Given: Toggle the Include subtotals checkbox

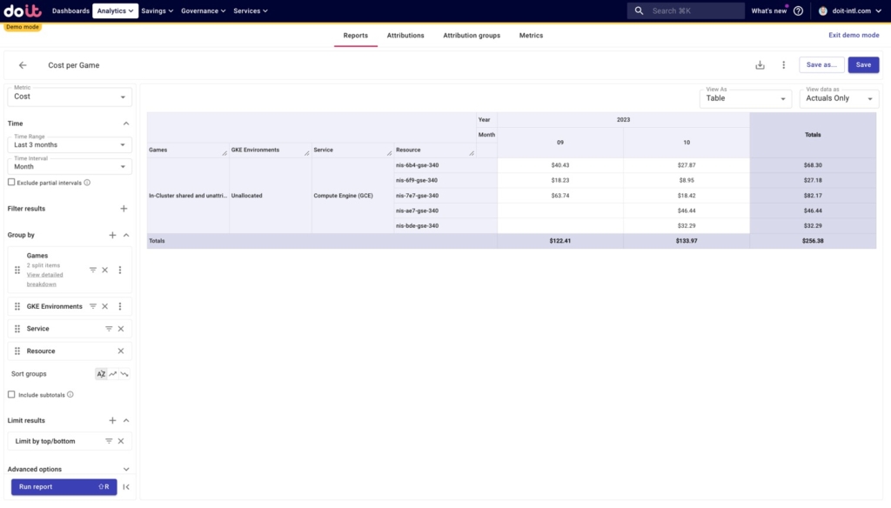Looking at the screenshot, I should click(x=11, y=394).
